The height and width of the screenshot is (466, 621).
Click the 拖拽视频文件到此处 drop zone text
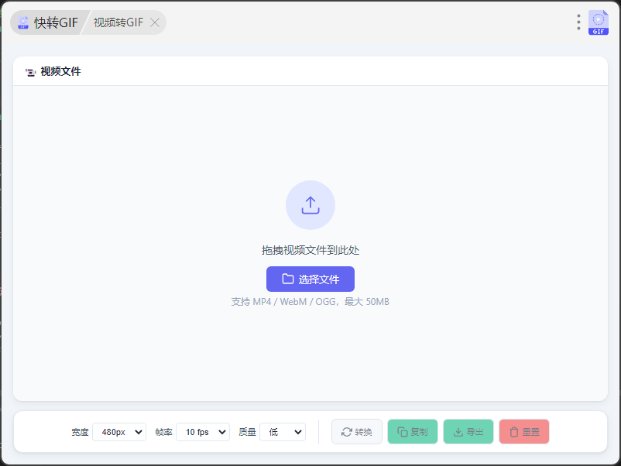click(x=310, y=250)
